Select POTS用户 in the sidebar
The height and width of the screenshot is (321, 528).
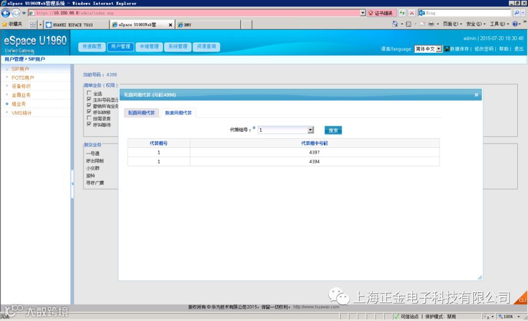(22, 77)
